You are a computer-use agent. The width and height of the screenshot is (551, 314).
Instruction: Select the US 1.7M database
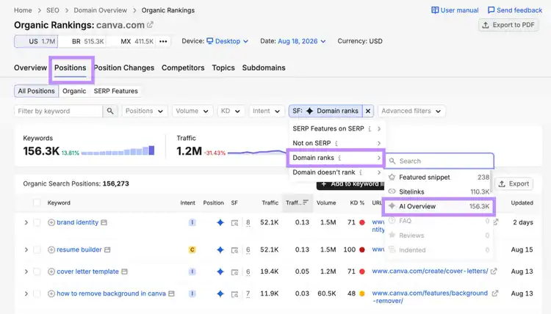click(36, 41)
